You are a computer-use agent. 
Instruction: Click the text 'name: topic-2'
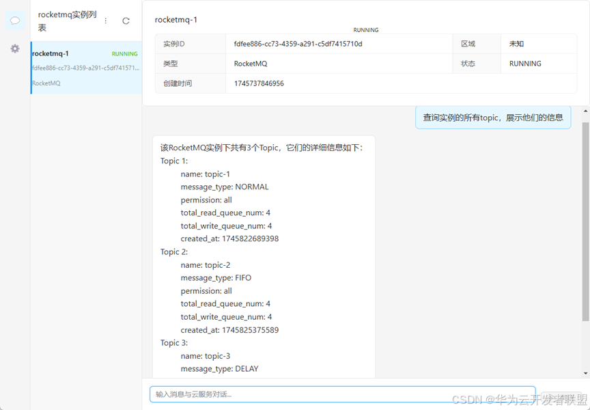point(206,264)
